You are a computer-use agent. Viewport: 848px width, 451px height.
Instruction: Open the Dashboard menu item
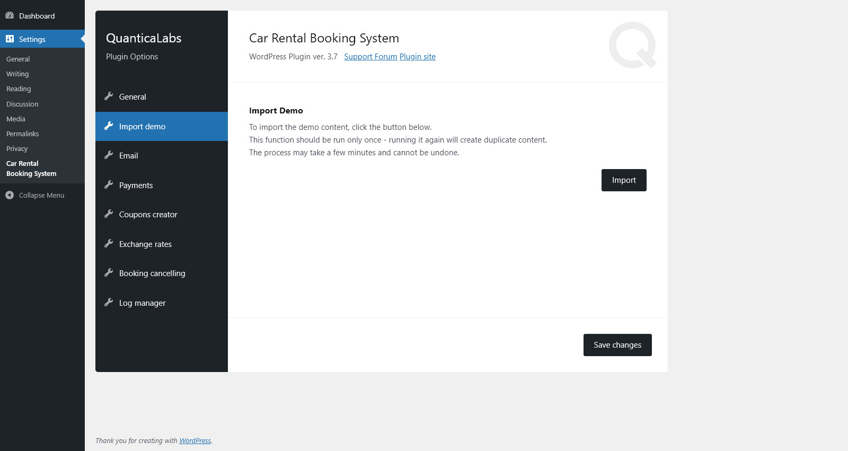(x=42, y=16)
